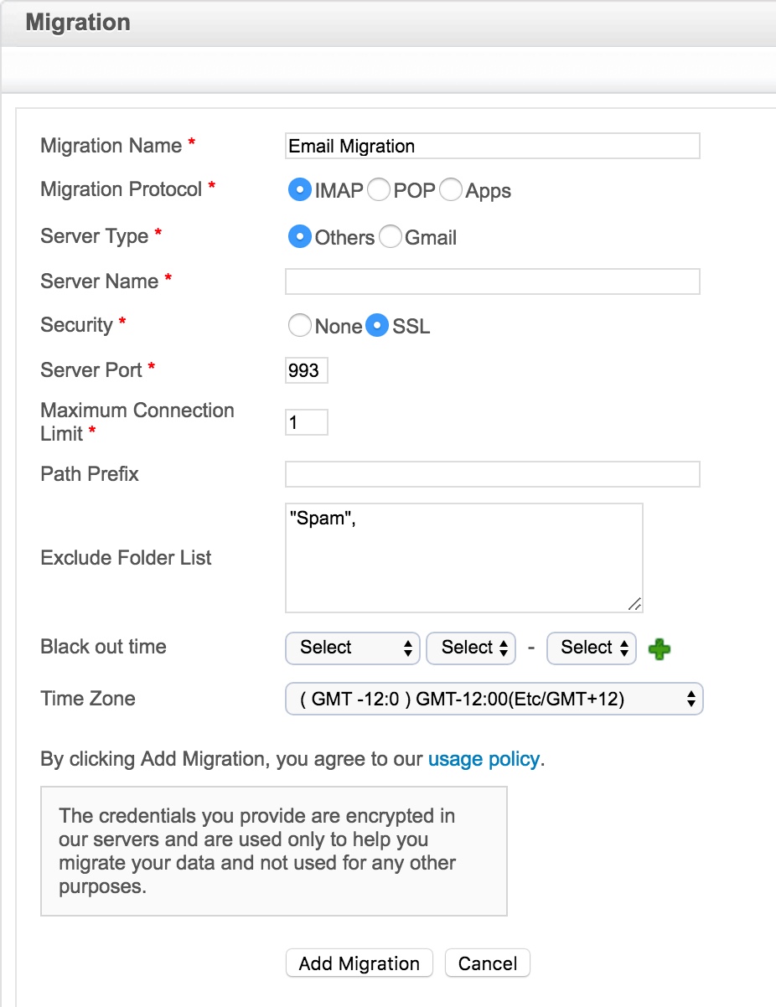Viewport: 776px width, 1007px height.
Task: Click the green plus add blackout icon
Action: pos(660,648)
